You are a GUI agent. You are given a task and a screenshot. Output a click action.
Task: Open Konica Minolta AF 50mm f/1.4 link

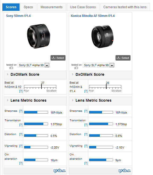coord(93,16)
